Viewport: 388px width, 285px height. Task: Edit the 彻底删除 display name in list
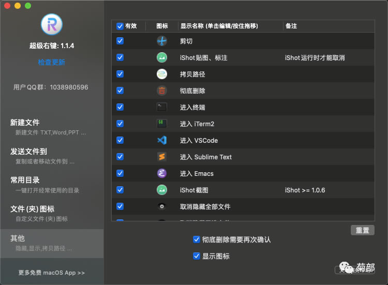(192, 91)
